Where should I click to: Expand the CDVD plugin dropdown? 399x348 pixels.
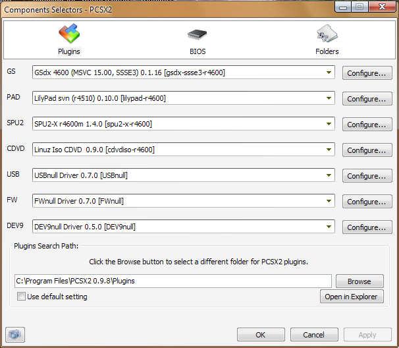(329, 150)
